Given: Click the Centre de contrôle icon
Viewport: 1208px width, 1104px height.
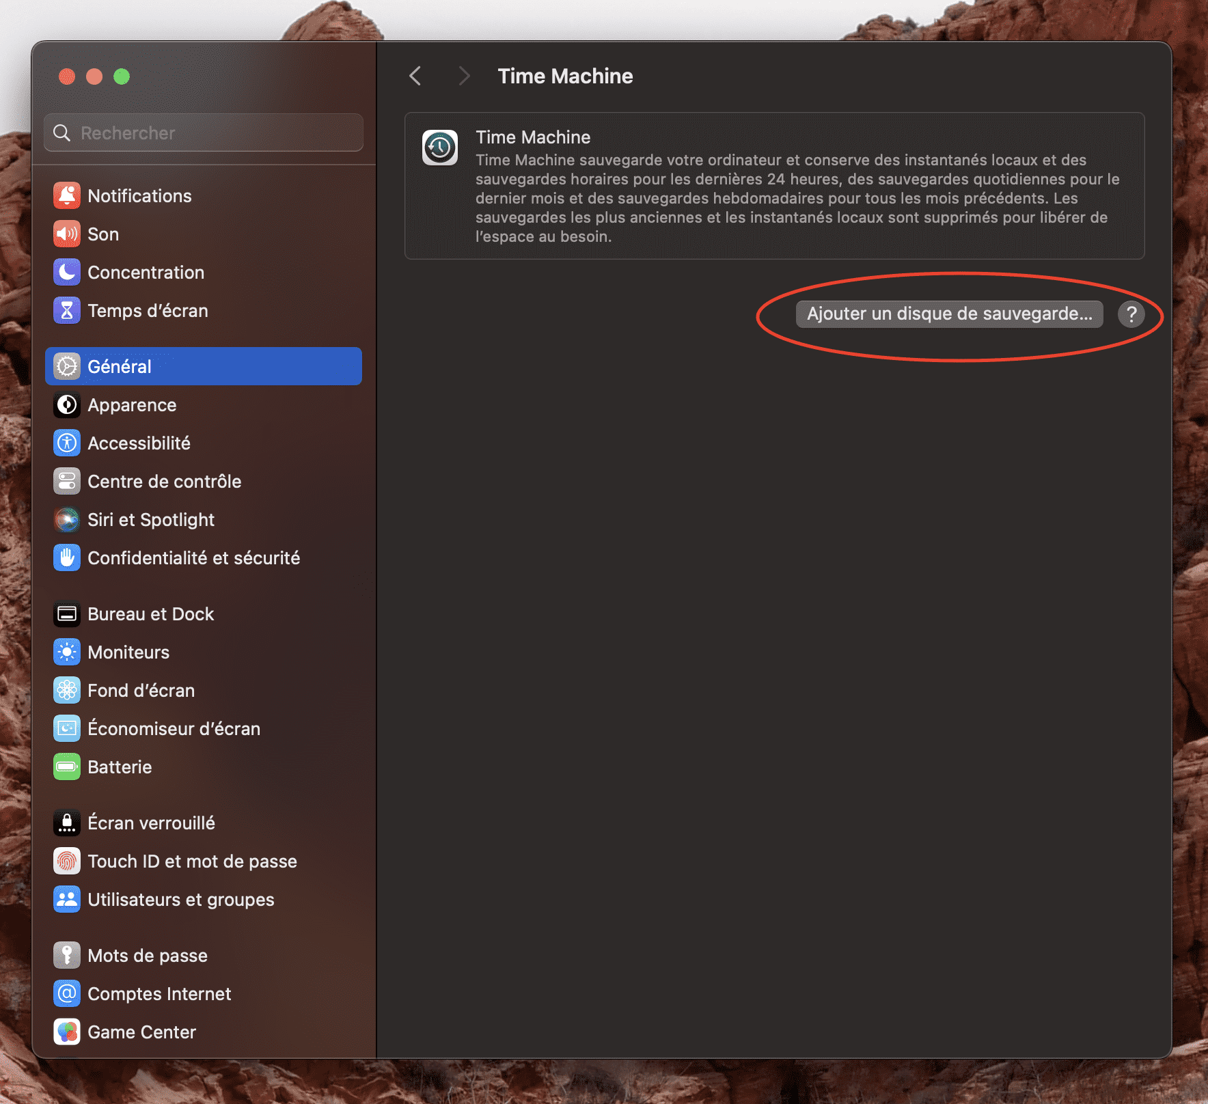Looking at the screenshot, I should [67, 482].
